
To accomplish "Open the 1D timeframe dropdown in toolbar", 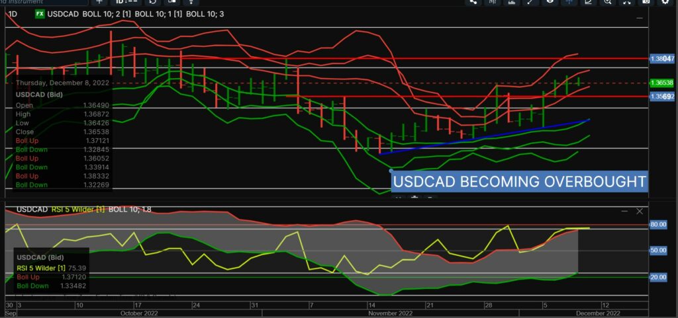I will coord(127,3).
